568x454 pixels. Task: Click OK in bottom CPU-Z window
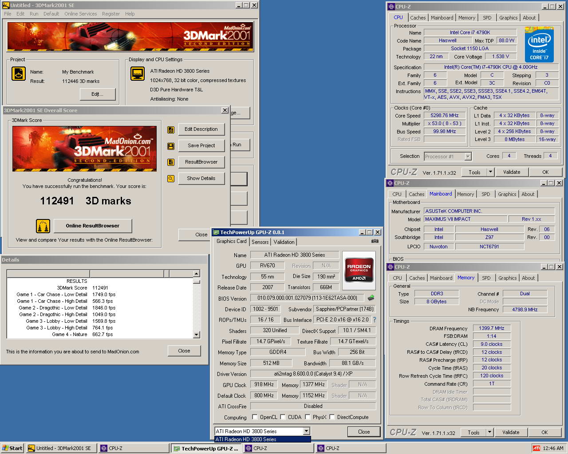point(544,432)
